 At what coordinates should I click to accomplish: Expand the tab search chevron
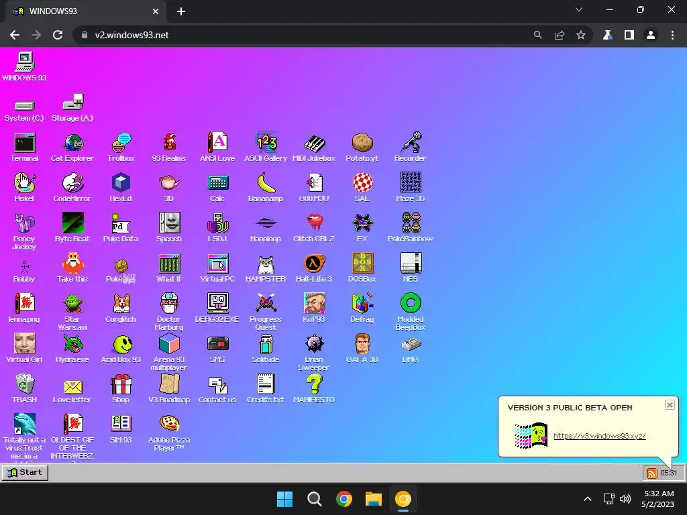(x=579, y=9)
